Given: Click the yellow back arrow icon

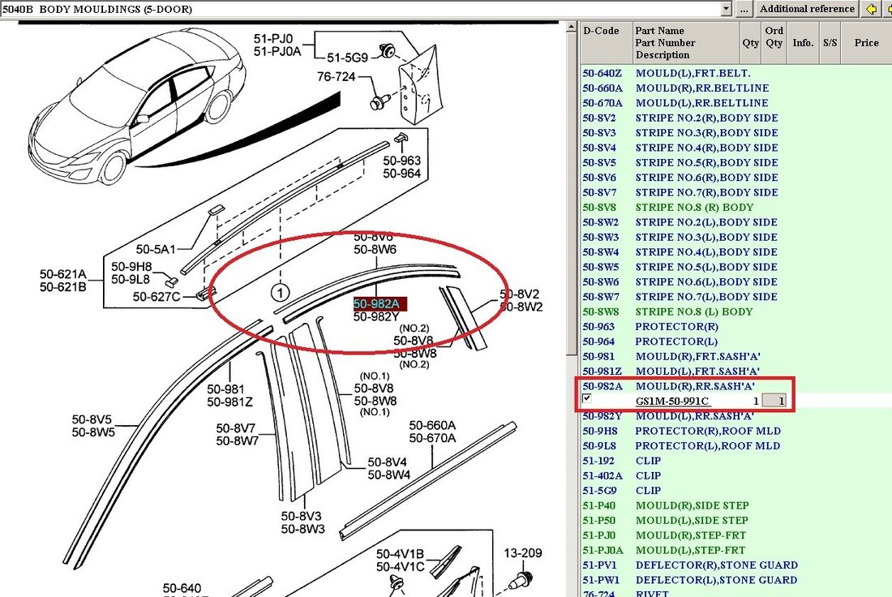Looking at the screenshot, I should (x=871, y=9).
